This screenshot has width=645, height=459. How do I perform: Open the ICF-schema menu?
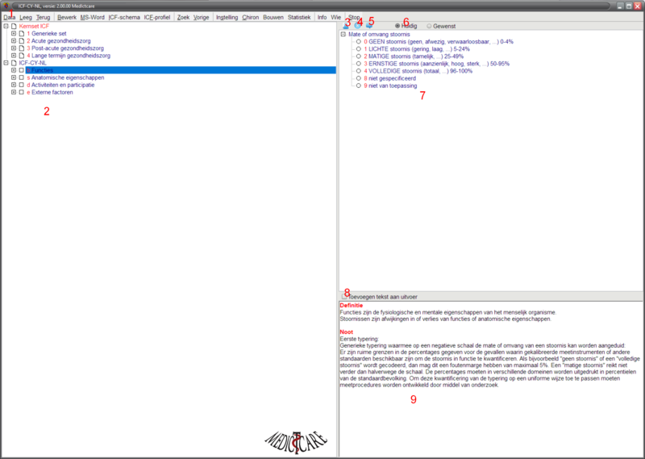click(124, 16)
